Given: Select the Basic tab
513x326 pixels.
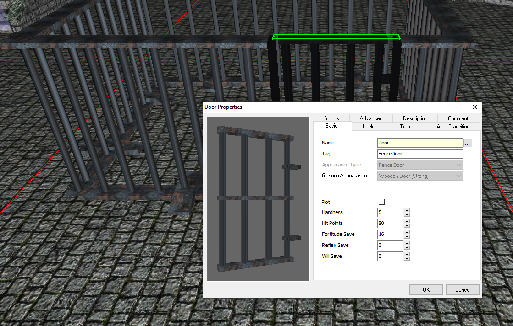Looking at the screenshot, I should tap(331, 126).
